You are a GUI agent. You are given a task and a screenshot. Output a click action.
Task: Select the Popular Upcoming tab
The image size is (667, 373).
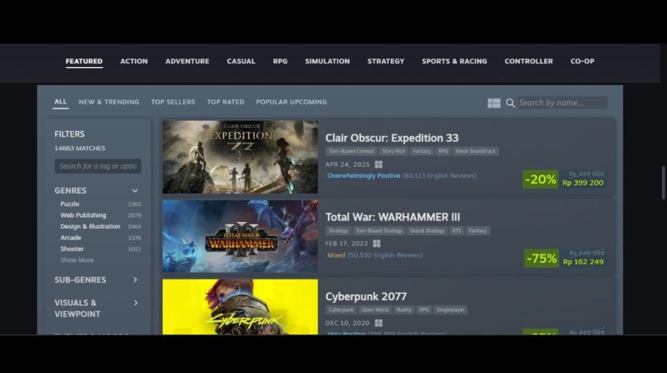[291, 102]
